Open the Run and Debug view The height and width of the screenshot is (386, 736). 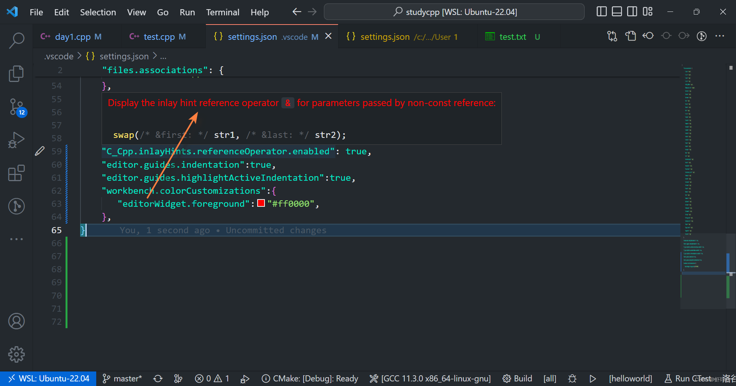coord(16,140)
